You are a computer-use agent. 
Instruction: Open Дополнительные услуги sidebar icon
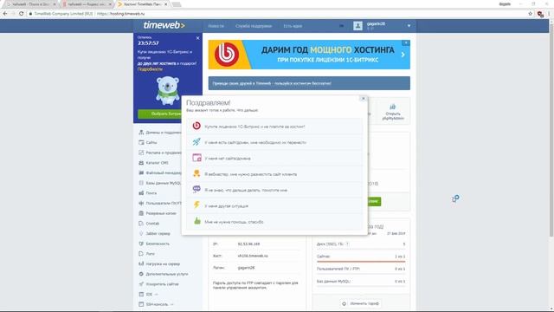coord(141,274)
